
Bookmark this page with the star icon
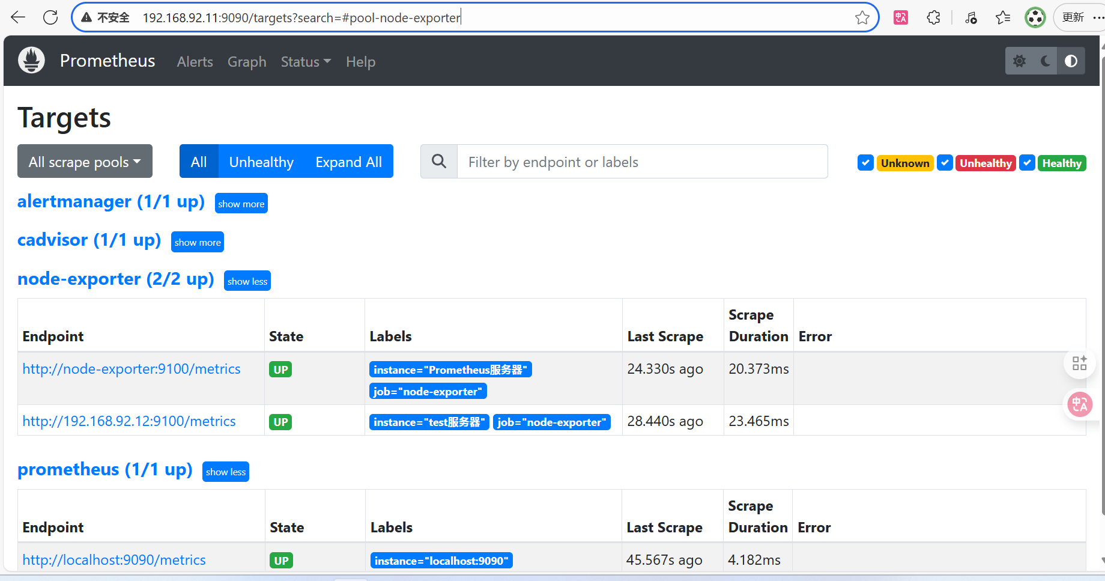click(862, 17)
